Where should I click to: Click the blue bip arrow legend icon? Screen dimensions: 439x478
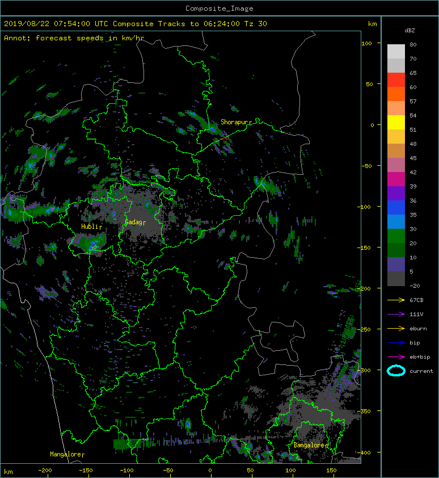pos(396,343)
